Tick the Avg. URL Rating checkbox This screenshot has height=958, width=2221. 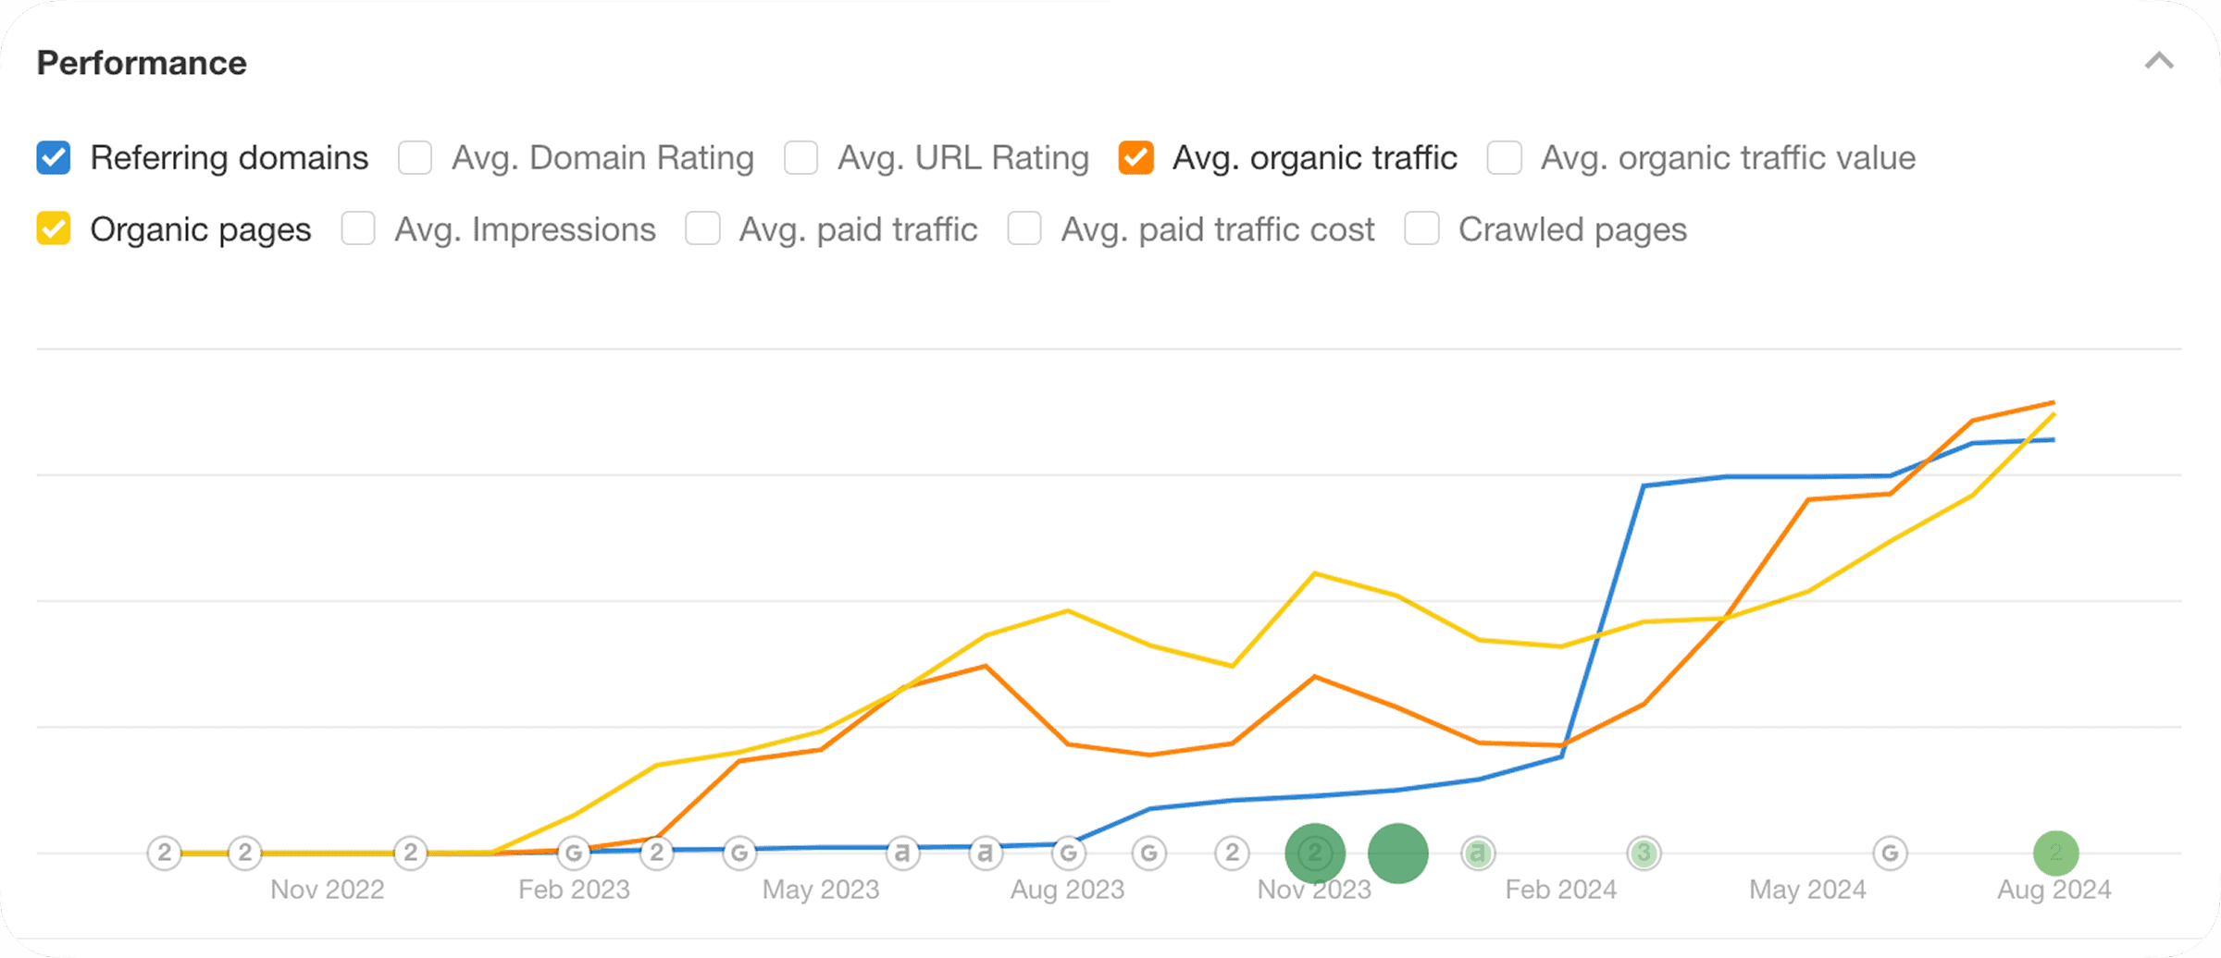click(800, 158)
